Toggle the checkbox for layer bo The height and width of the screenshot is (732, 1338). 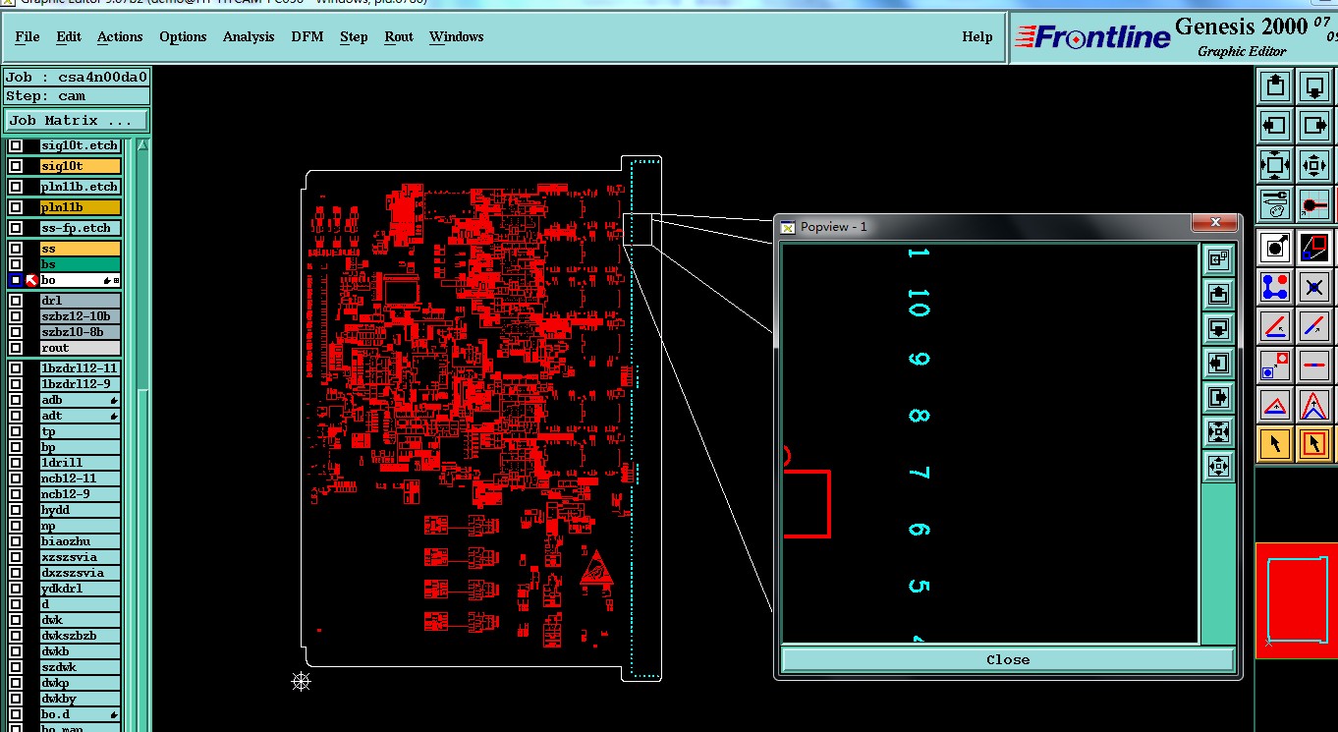click(16, 280)
